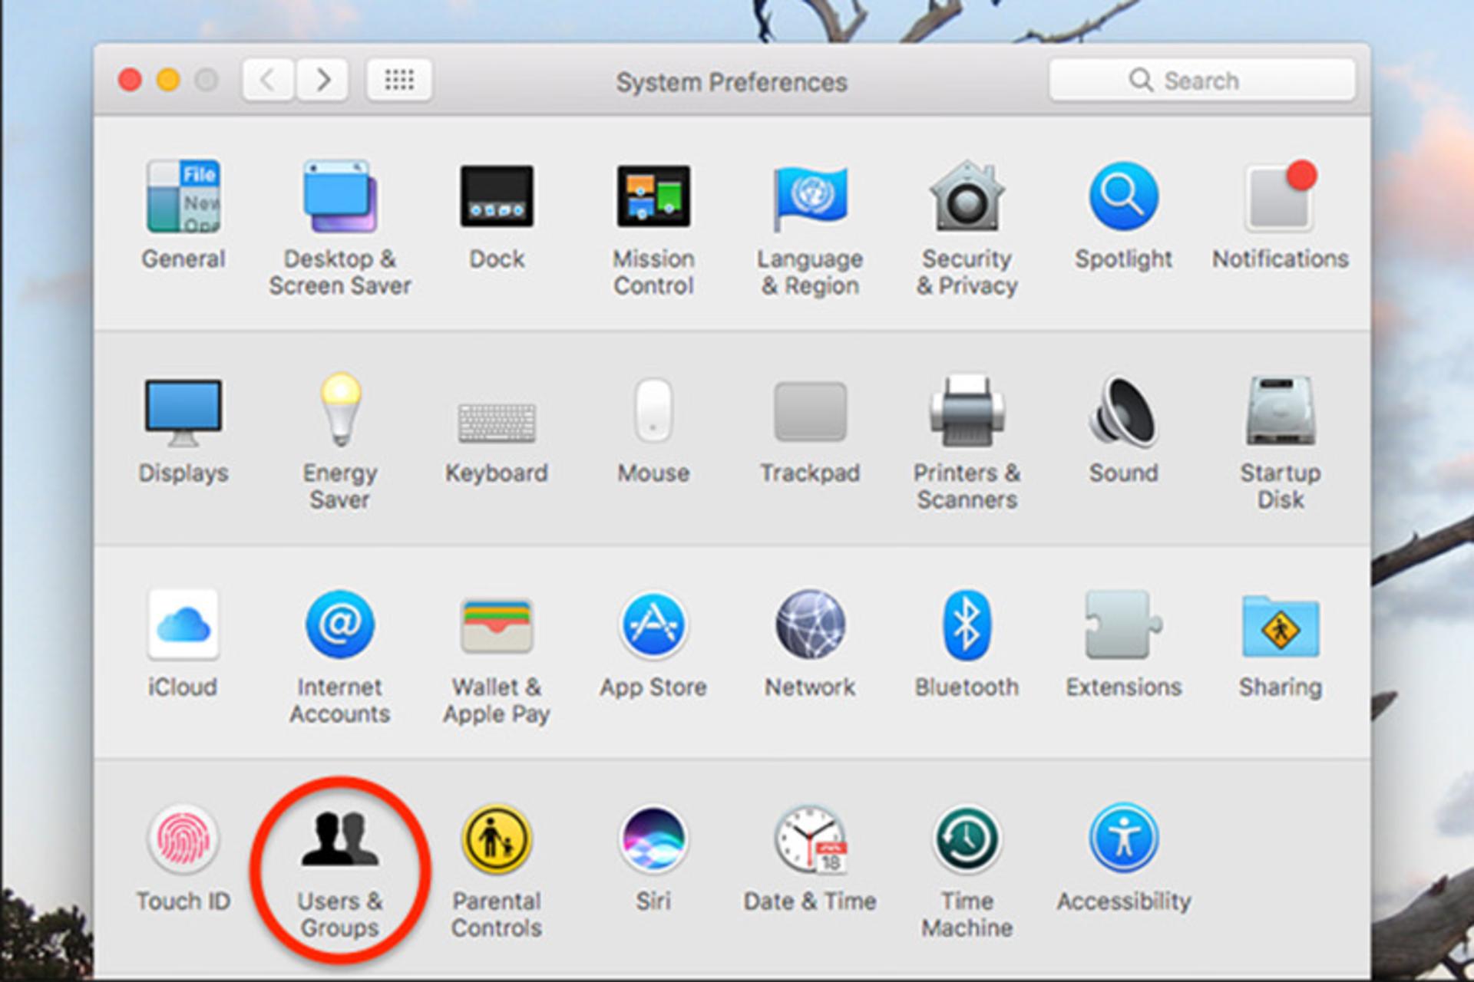Screen dimensions: 1474x982
Task: Minimize the System Preferences window
Action: pyautogui.click(x=168, y=80)
